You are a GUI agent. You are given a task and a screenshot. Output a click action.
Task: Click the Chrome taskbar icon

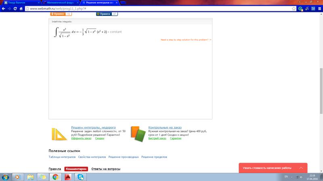coord(55,177)
